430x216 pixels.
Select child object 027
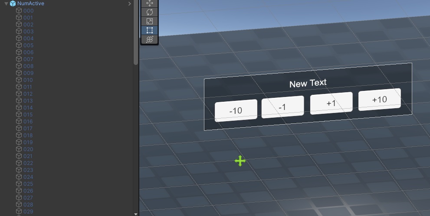click(29, 198)
